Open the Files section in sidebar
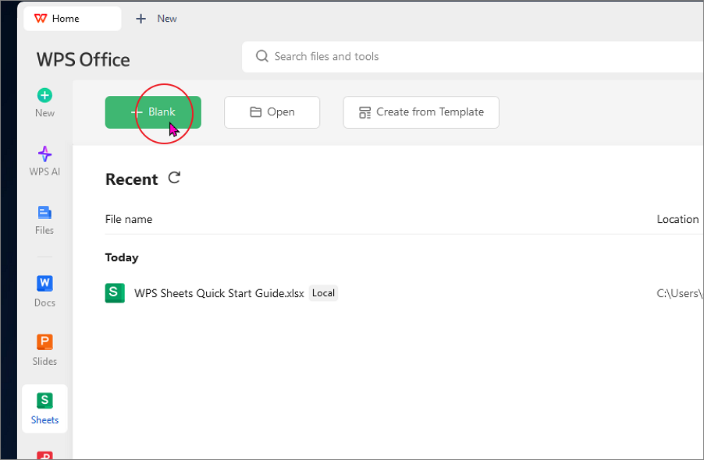 [x=44, y=220]
